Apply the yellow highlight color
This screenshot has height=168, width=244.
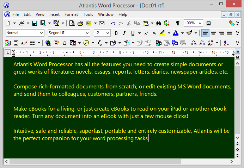click(x=162, y=33)
